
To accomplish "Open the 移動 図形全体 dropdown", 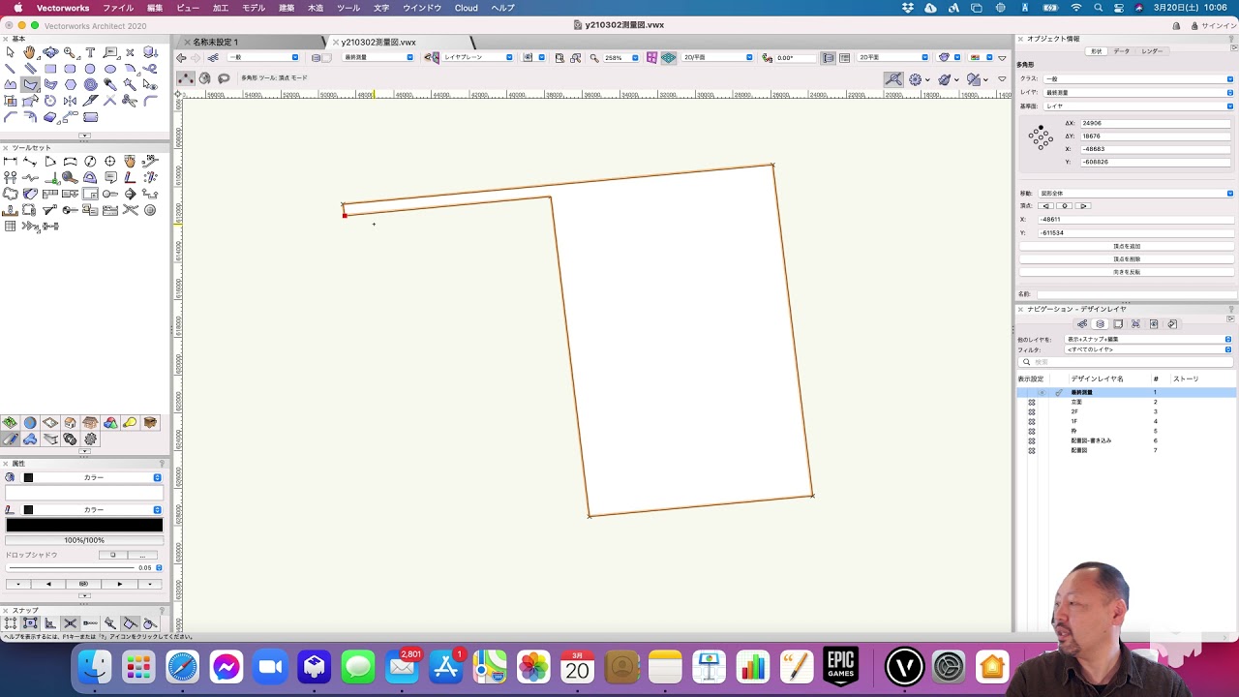I will click(x=1134, y=194).
